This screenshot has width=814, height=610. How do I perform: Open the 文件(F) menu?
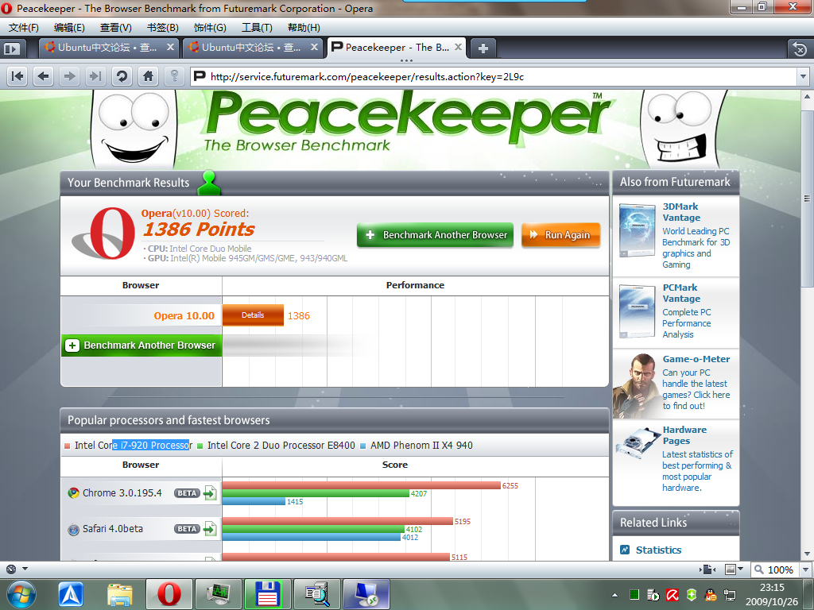click(x=24, y=28)
